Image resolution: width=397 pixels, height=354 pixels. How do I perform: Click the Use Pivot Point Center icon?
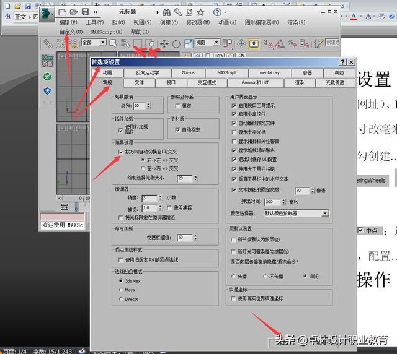[x=227, y=44]
